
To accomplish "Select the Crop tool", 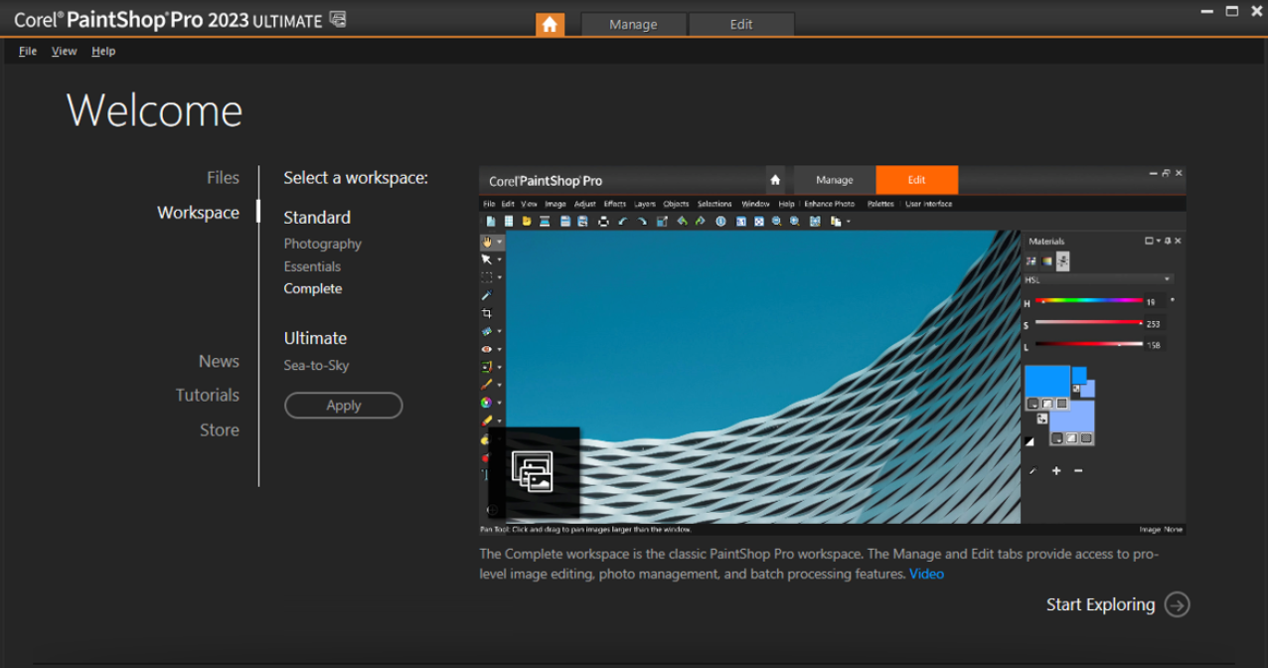I will point(487,313).
